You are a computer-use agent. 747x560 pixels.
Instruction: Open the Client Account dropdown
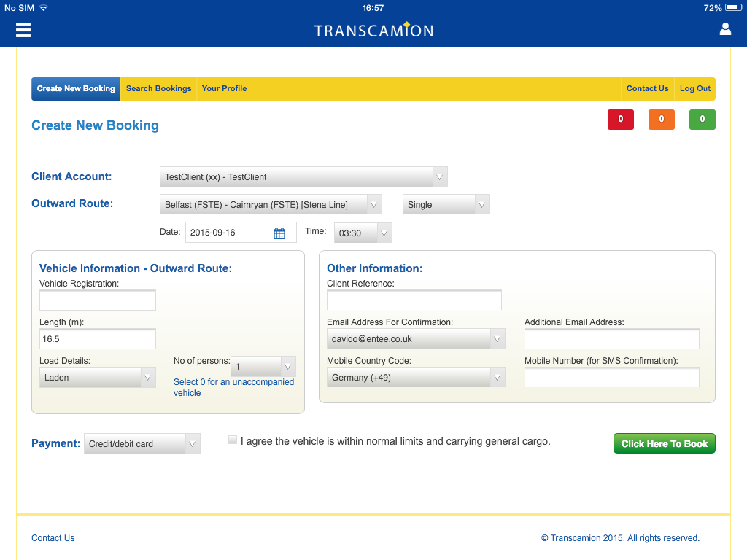click(x=303, y=176)
